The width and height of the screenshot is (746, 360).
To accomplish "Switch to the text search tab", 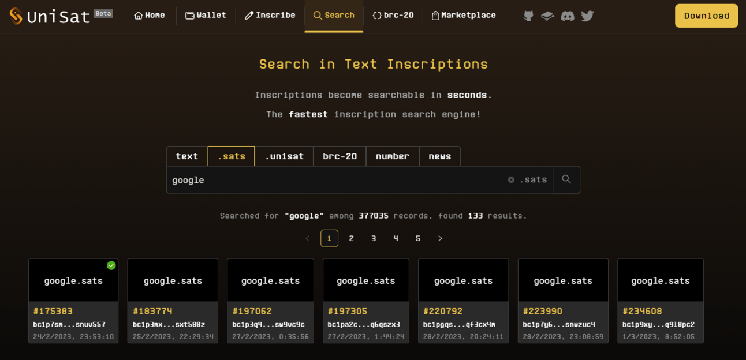I will pos(187,156).
